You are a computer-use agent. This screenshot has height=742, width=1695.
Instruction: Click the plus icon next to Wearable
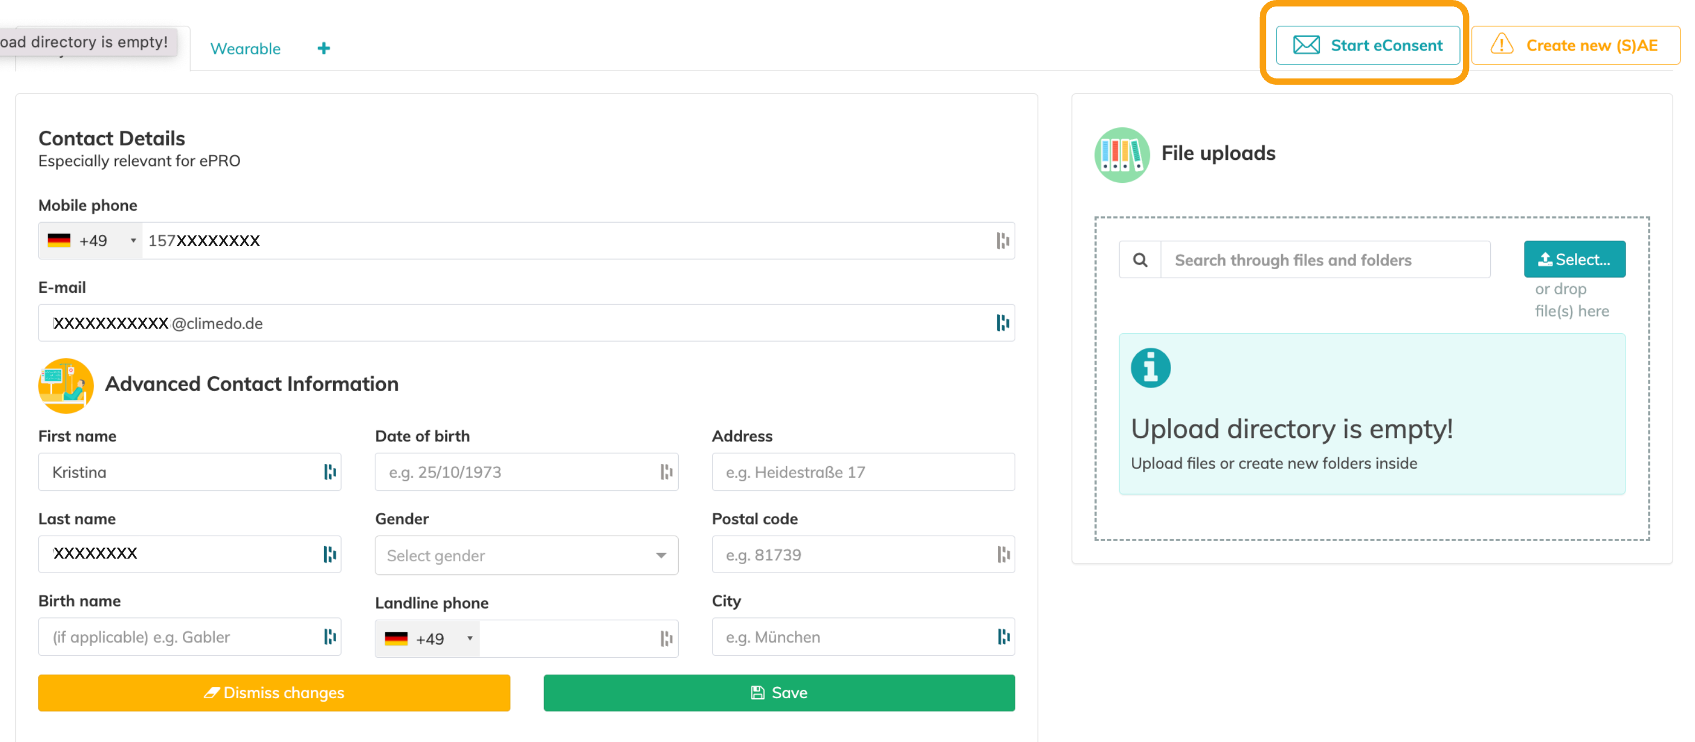coord(323,48)
